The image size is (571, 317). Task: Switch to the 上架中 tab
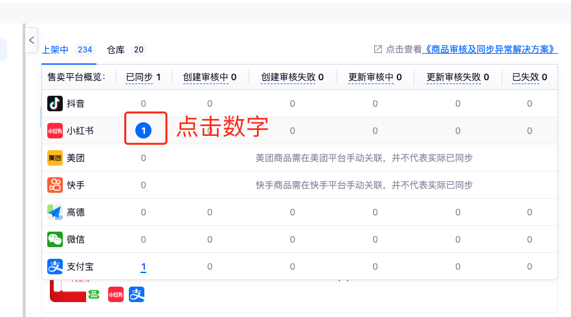pos(55,50)
